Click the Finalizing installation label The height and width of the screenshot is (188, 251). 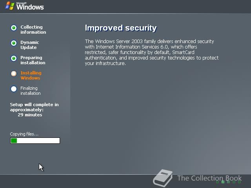[31, 90]
